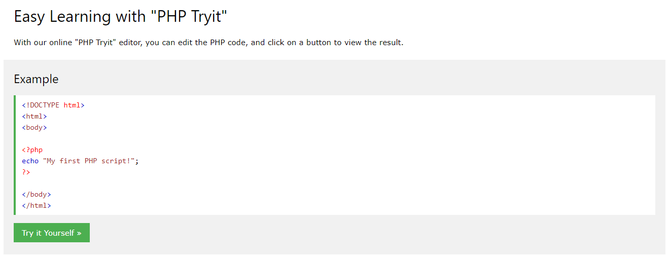Viewport: 669px width, 258px height.
Task: Click the word "button" in the intro paragraph
Action: click(318, 43)
